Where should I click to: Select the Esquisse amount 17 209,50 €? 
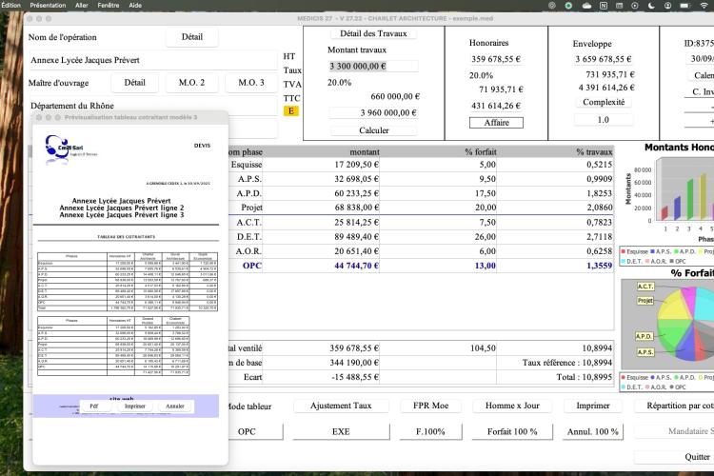(x=357, y=165)
